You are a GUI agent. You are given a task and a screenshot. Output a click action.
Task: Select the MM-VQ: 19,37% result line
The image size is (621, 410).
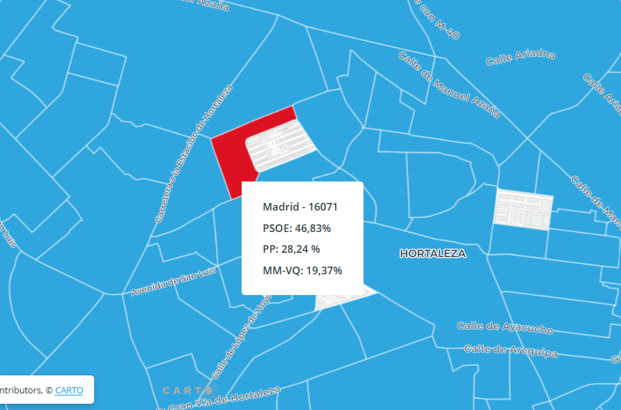pos(302,270)
